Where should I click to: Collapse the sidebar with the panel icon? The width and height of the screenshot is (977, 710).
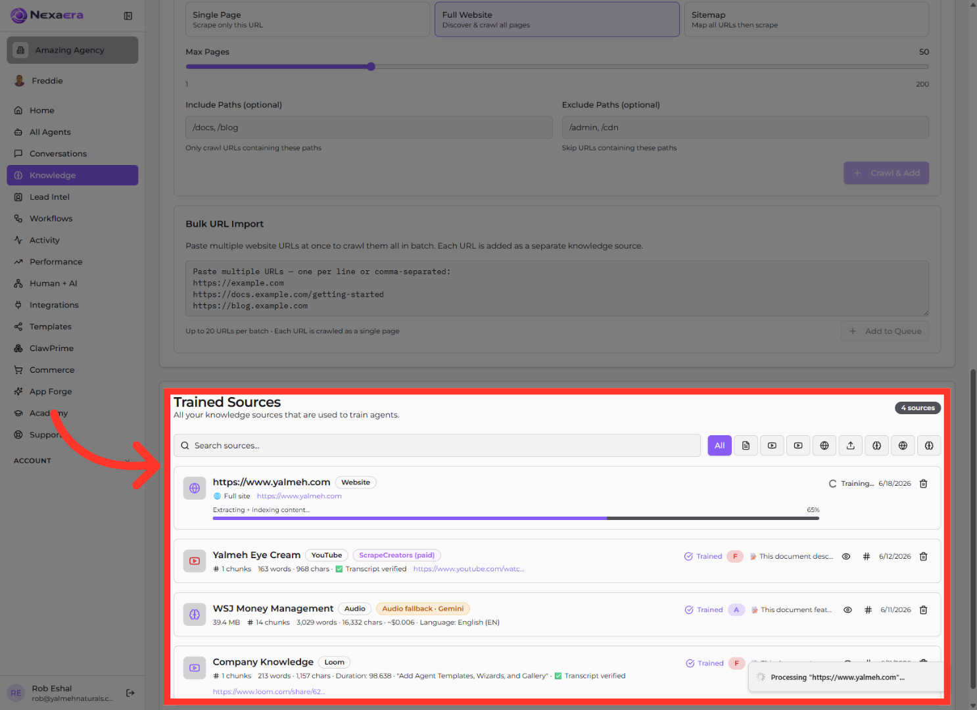pos(128,16)
